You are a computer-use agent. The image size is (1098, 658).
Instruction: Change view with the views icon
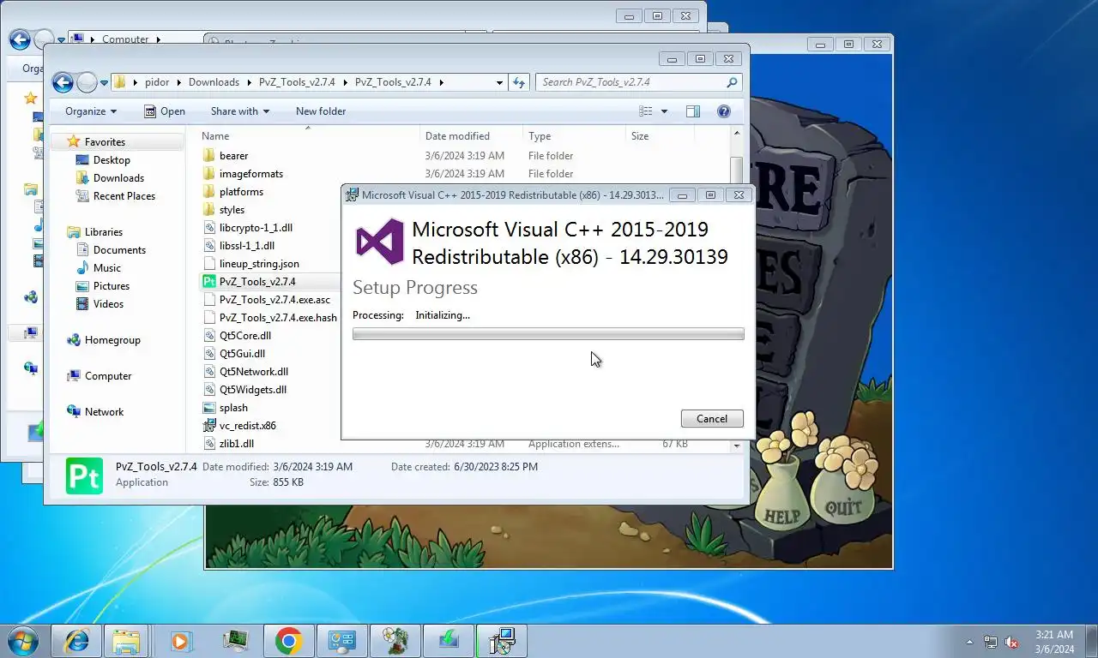[x=646, y=111]
